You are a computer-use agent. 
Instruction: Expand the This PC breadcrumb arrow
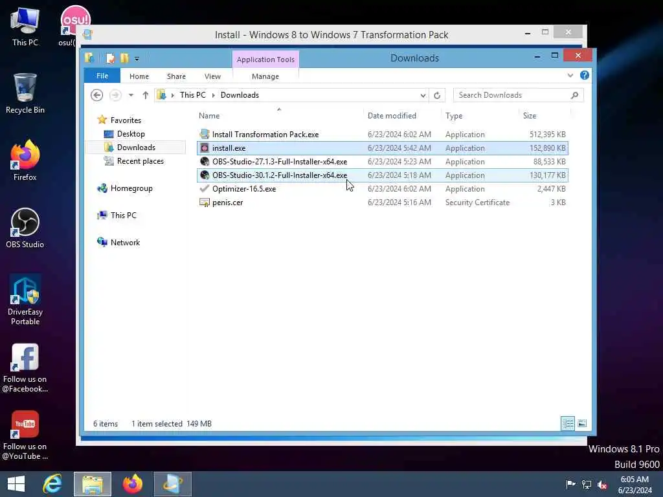(x=213, y=96)
